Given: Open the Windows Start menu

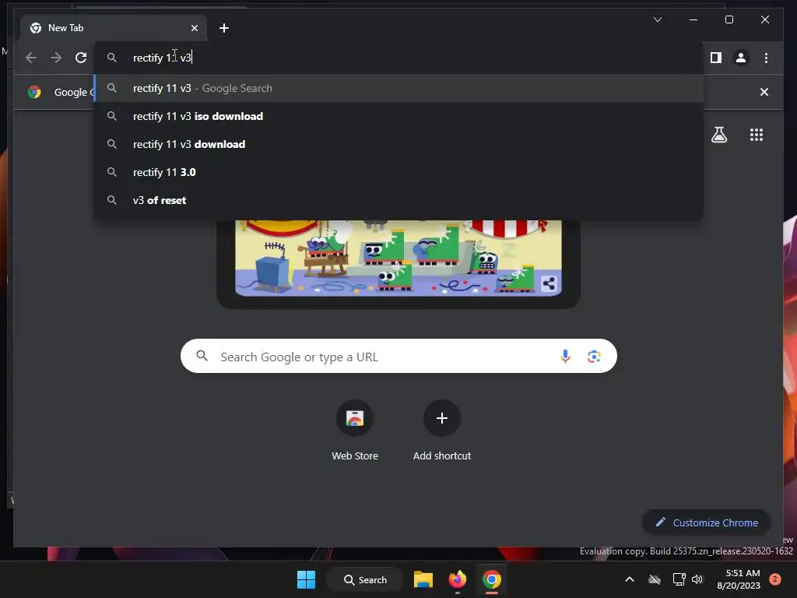Looking at the screenshot, I should 306,579.
